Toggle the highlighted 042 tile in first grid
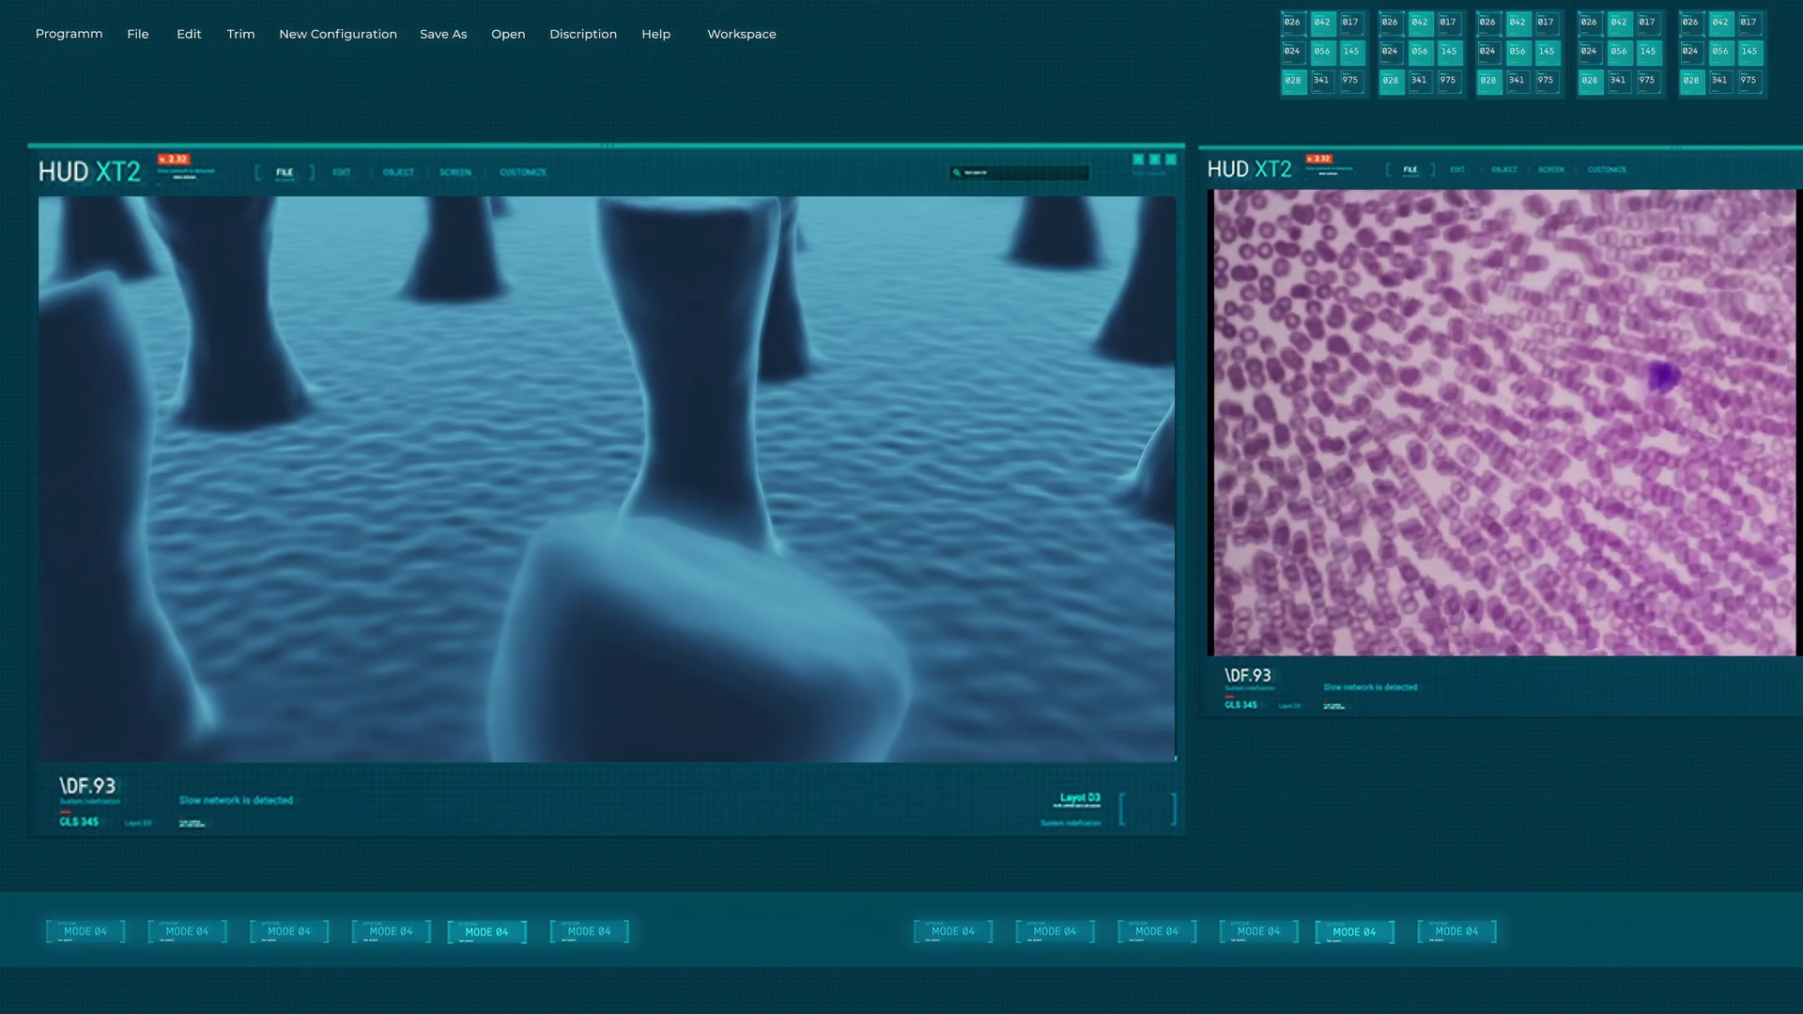Image resolution: width=1803 pixels, height=1014 pixels. (x=1322, y=23)
